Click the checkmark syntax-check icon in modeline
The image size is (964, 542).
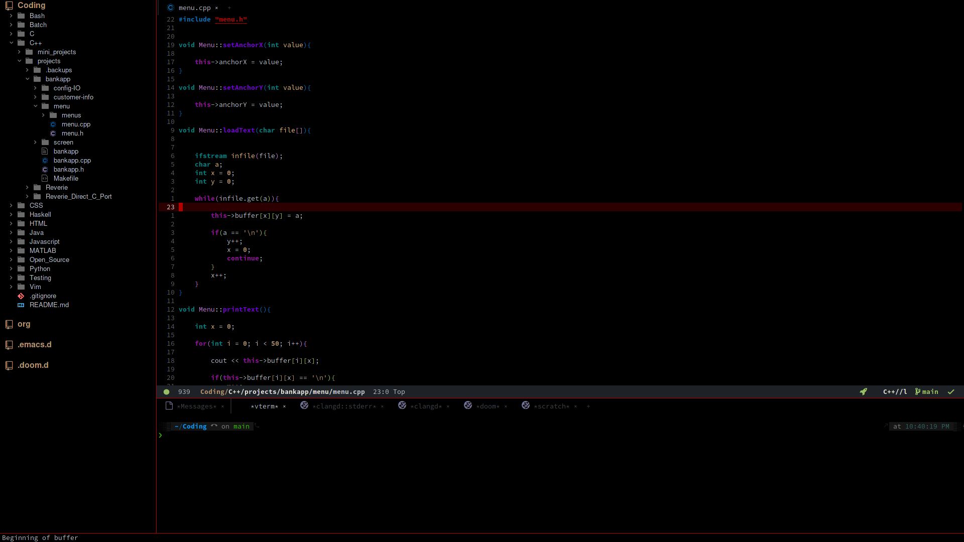951,391
